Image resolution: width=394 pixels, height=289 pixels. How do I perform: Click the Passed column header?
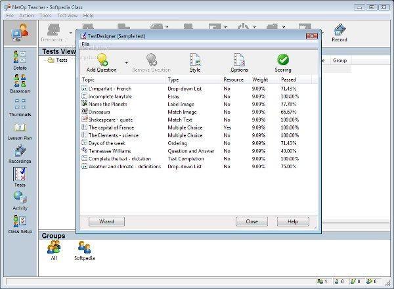tap(295, 79)
